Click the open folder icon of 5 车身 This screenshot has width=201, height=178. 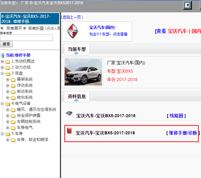click(8, 134)
